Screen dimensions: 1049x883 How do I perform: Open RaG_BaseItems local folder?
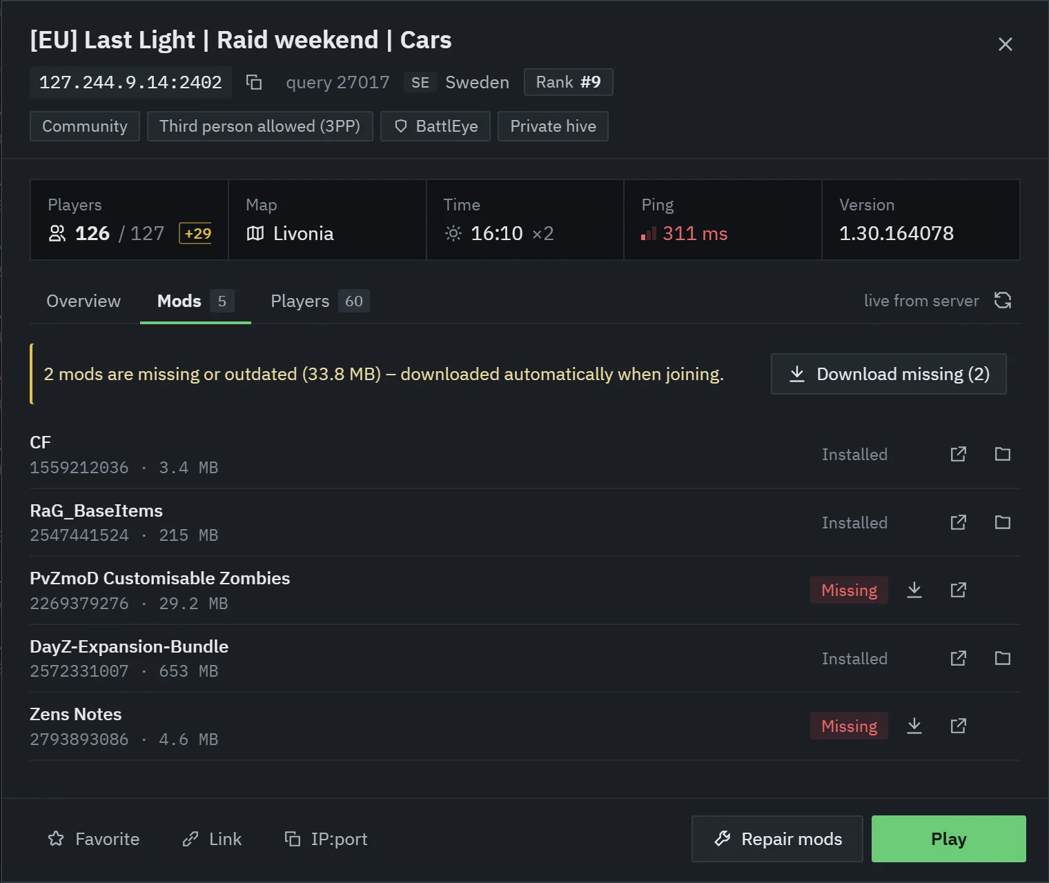[1003, 522]
